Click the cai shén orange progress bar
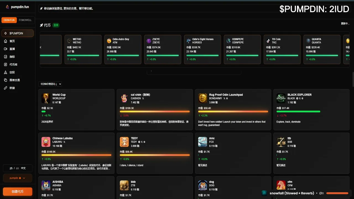 (x=155, y=112)
